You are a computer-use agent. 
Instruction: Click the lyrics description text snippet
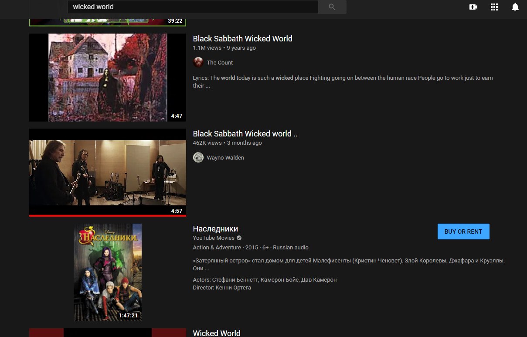[343, 82]
